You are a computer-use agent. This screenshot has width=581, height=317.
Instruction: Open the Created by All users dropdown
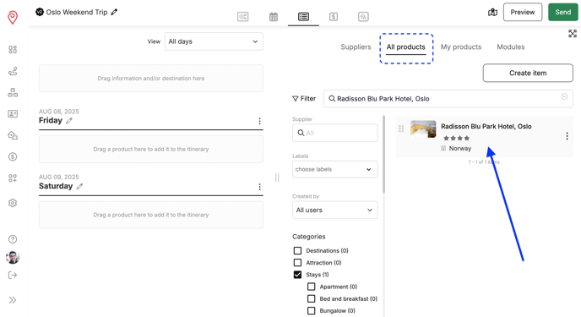click(x=335, y=210)
